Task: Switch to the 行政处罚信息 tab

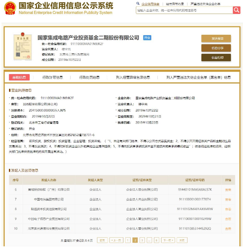Action: pos(89,77)
